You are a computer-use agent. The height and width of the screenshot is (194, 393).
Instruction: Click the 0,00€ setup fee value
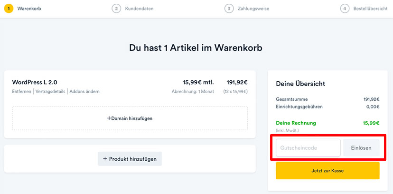pyautogui.click(x=373, y=107)
